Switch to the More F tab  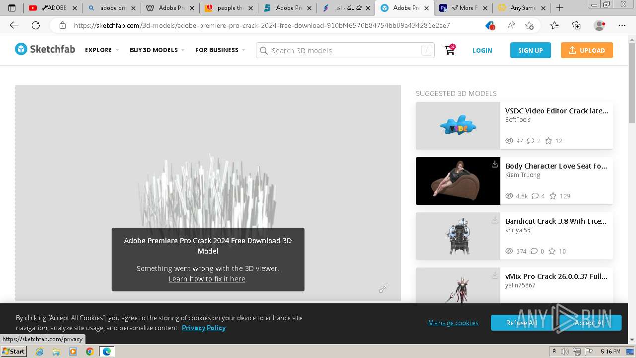(x=464, y=8)
